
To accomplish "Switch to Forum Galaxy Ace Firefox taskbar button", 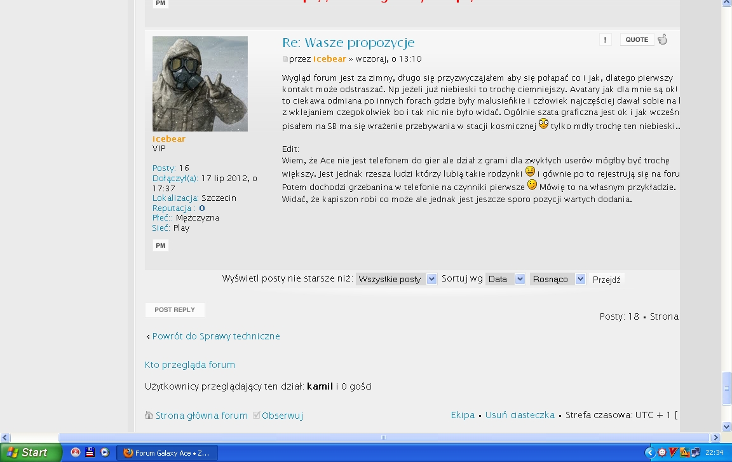I will click(x=166, y=452).
